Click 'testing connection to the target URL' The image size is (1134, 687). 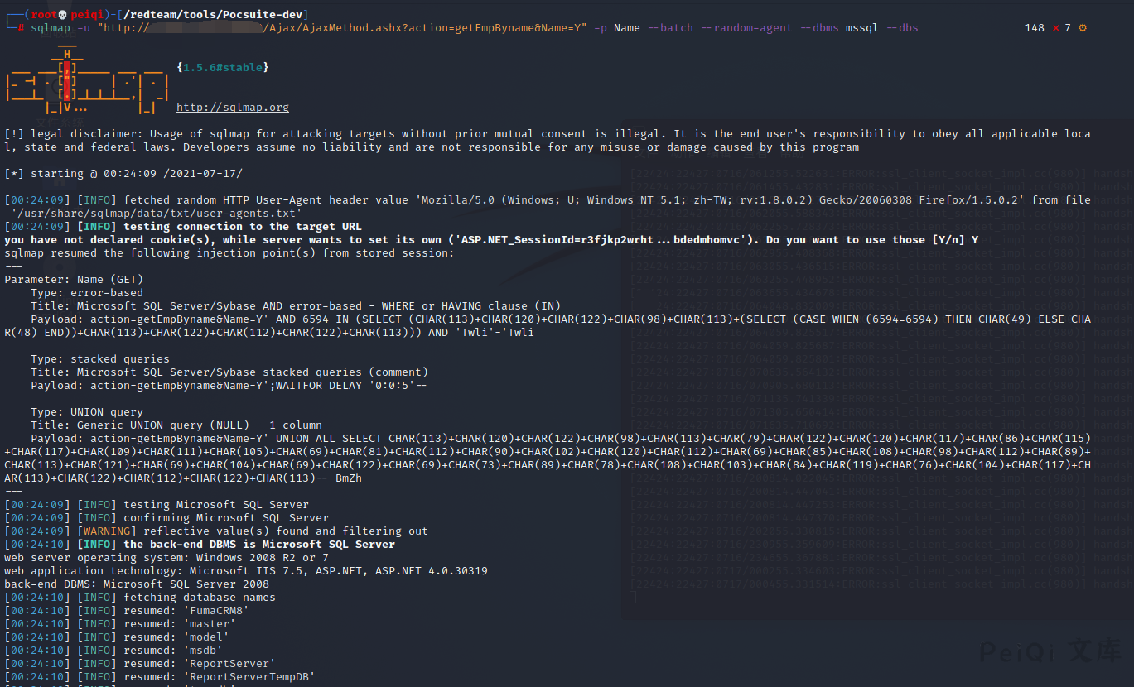[243, 227]
